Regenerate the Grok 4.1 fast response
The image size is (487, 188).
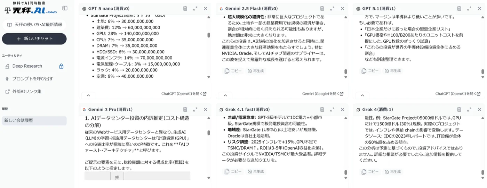pyautogui.click(x=256, y=171)
